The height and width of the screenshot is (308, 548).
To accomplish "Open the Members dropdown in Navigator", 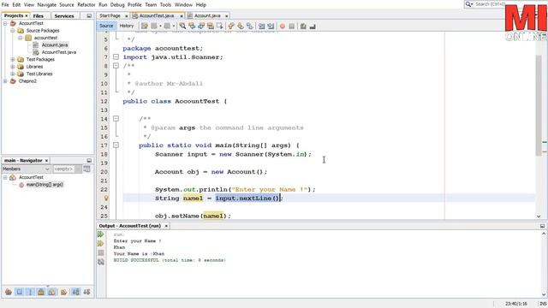I will 27,169.
